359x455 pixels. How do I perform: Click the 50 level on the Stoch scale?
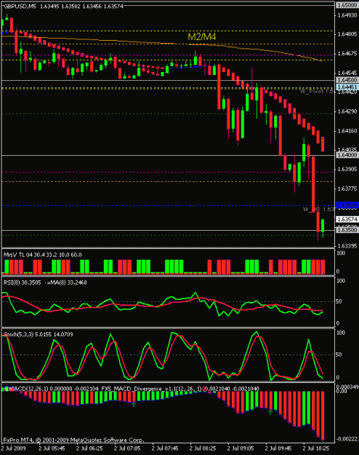(x=339, y=355)
